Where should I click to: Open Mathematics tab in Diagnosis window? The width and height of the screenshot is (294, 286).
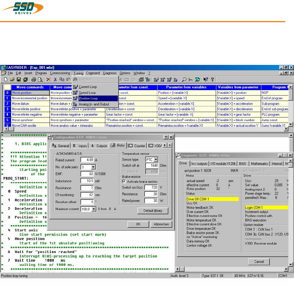[x=260, y=164]
